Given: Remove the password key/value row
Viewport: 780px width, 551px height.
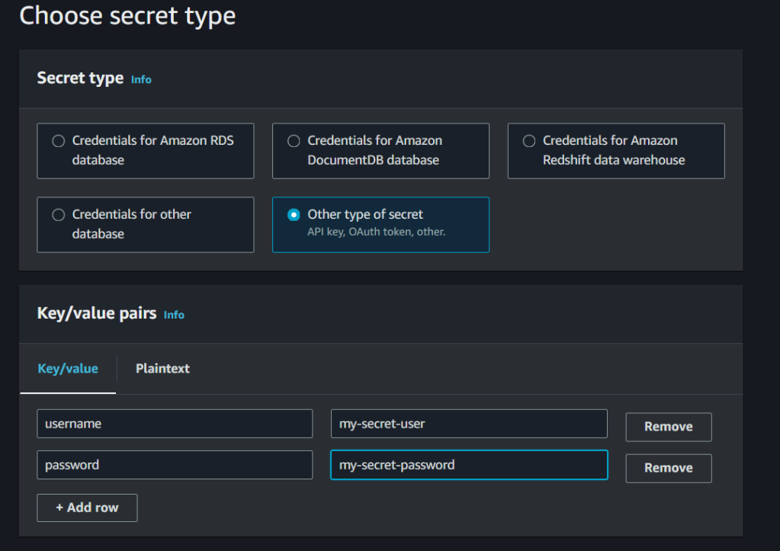Looking at the screenshot, I should tap(668, 468).
